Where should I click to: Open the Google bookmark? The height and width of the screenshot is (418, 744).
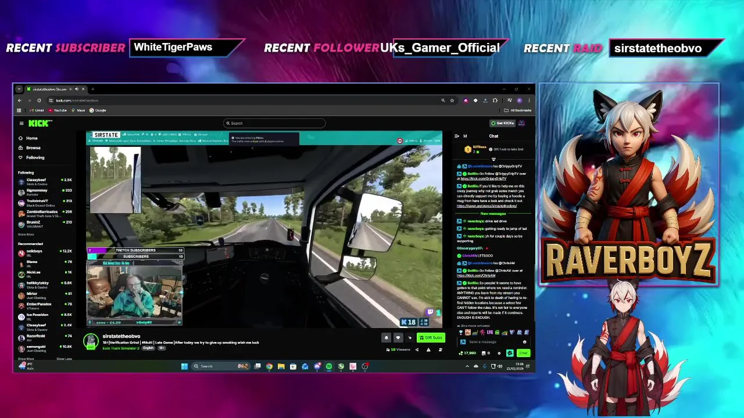pyautogui.click(x=98, y=110)
